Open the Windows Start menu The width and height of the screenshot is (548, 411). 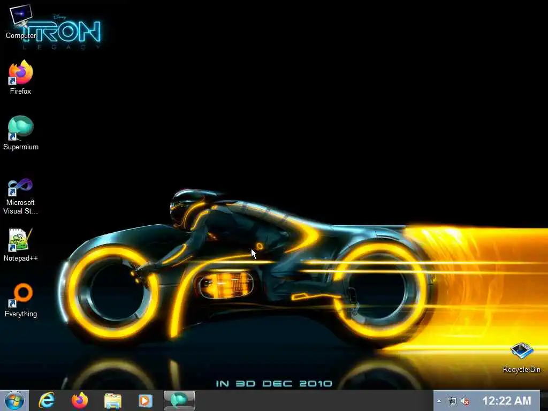(14, 400)
